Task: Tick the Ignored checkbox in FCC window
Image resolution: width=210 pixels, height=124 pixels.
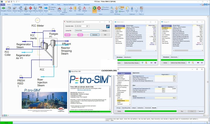Action: pos(198,111)
